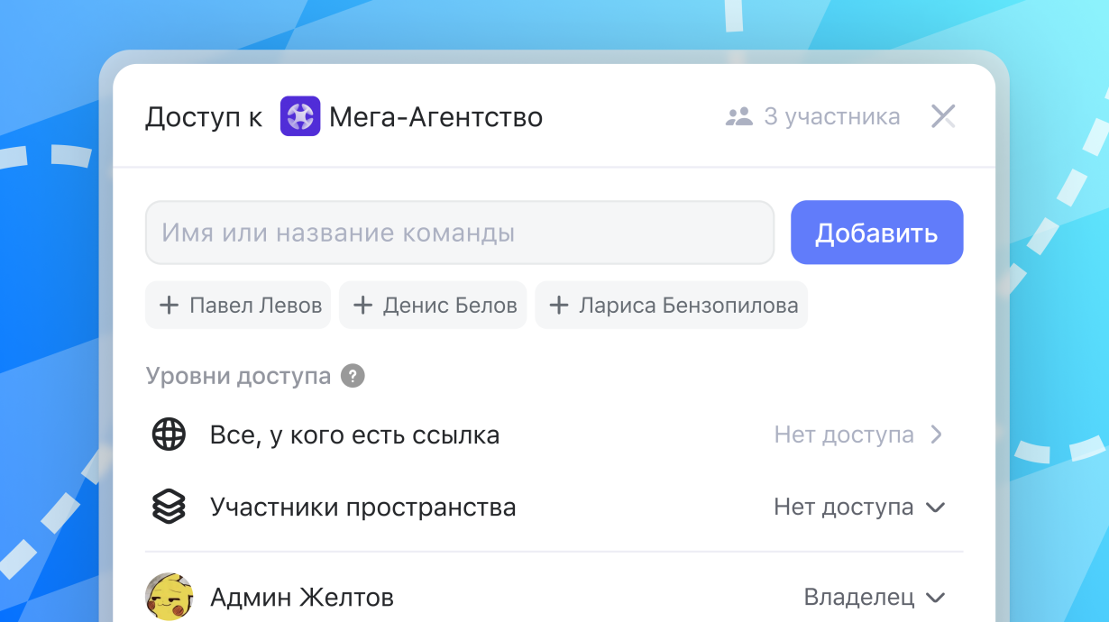Add suggested user Павел Левов

tap(238, 306)
